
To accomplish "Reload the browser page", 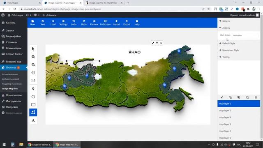I will 15,9.
